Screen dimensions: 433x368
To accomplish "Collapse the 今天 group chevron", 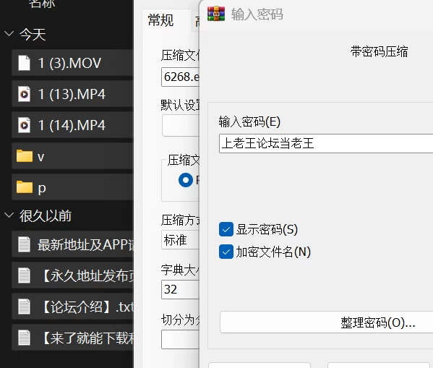I will tap(9, 34).
